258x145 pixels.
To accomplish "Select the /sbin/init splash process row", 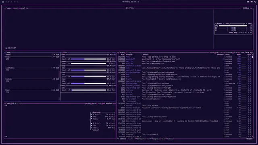I will 185,106.
